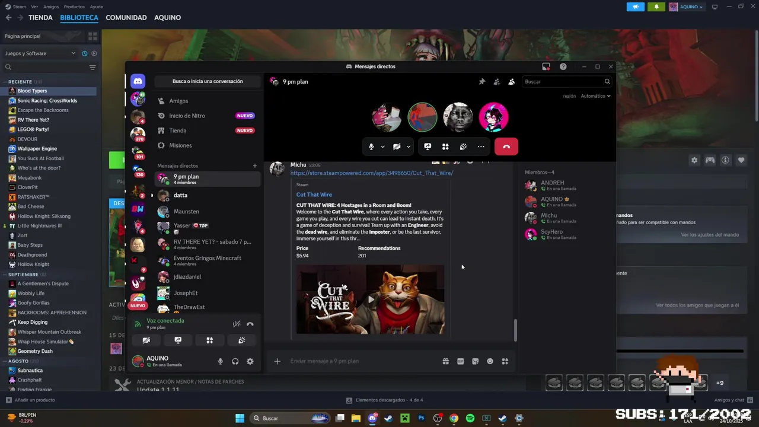Open the región Automático dropdown

tap(595, 96)
